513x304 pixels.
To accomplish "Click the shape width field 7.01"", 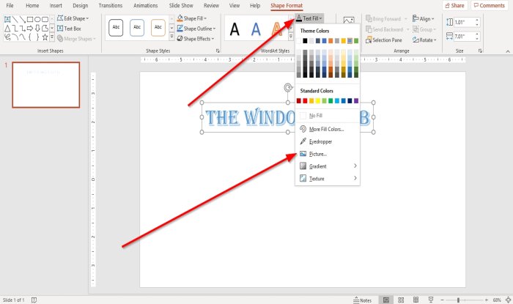I will coord(465,36).
